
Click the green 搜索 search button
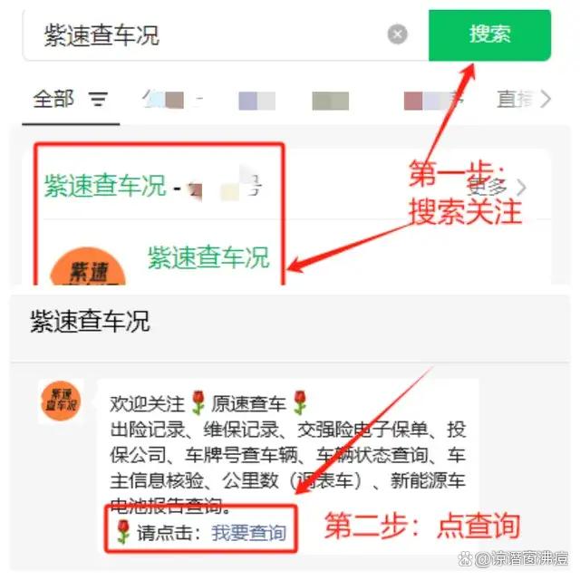coord(489,35)
